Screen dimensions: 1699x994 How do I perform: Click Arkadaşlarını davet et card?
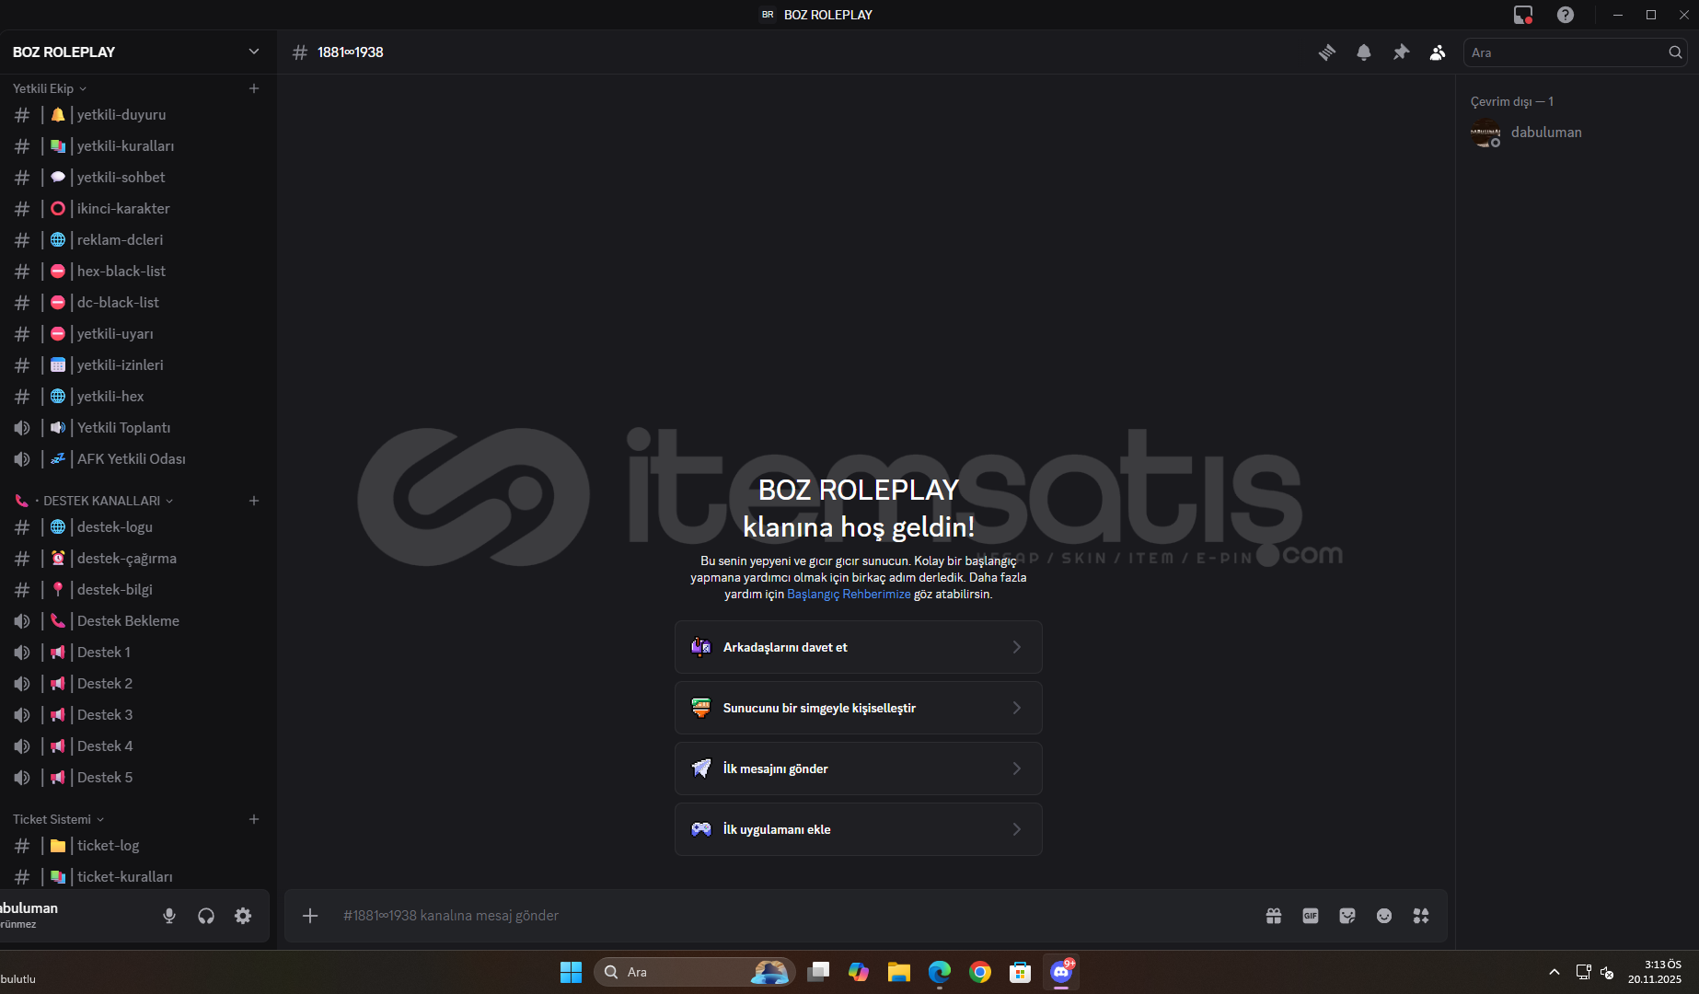859,647
